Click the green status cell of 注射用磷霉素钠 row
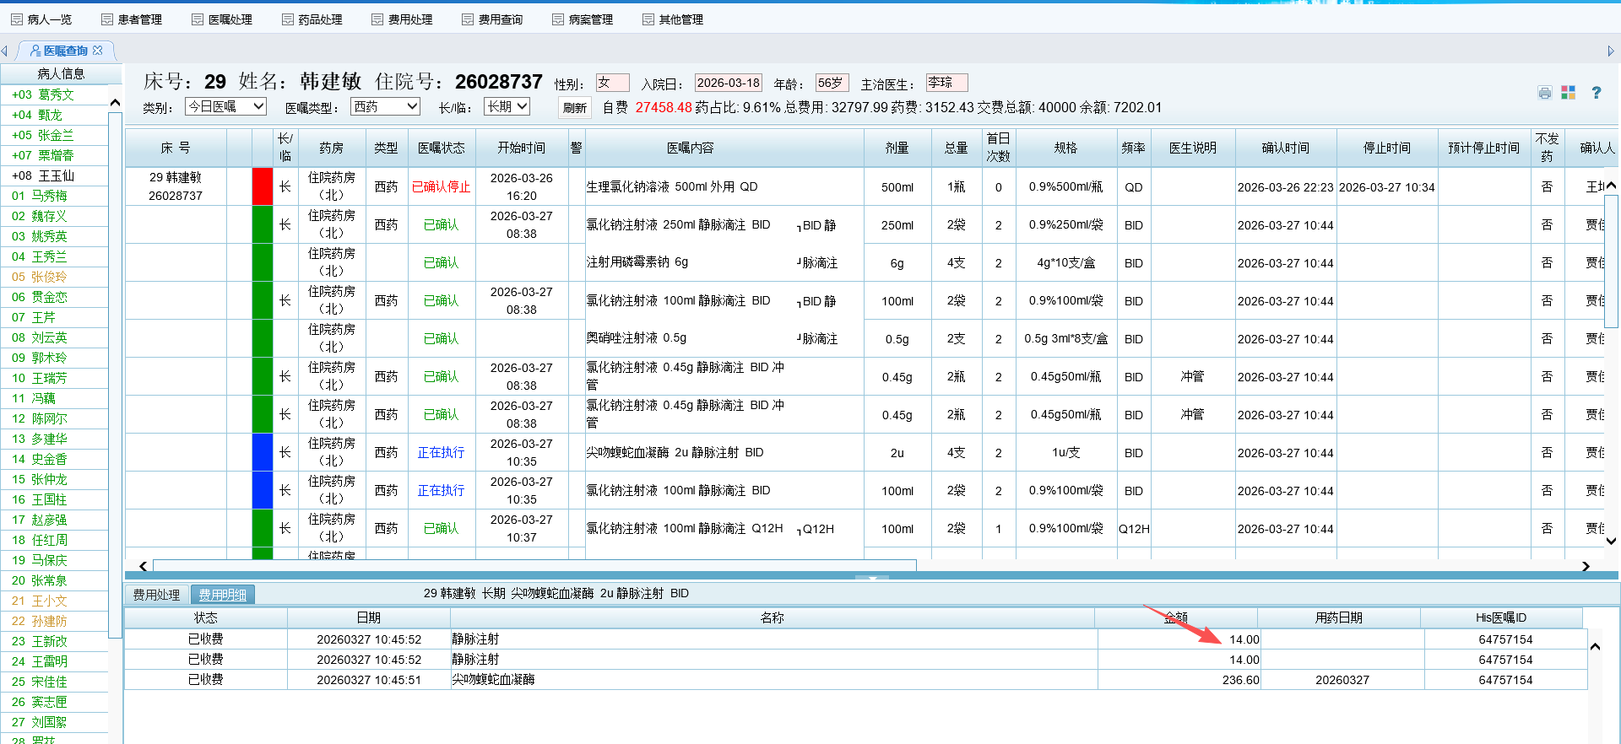1621x744 pixels. tap(263, 262)
